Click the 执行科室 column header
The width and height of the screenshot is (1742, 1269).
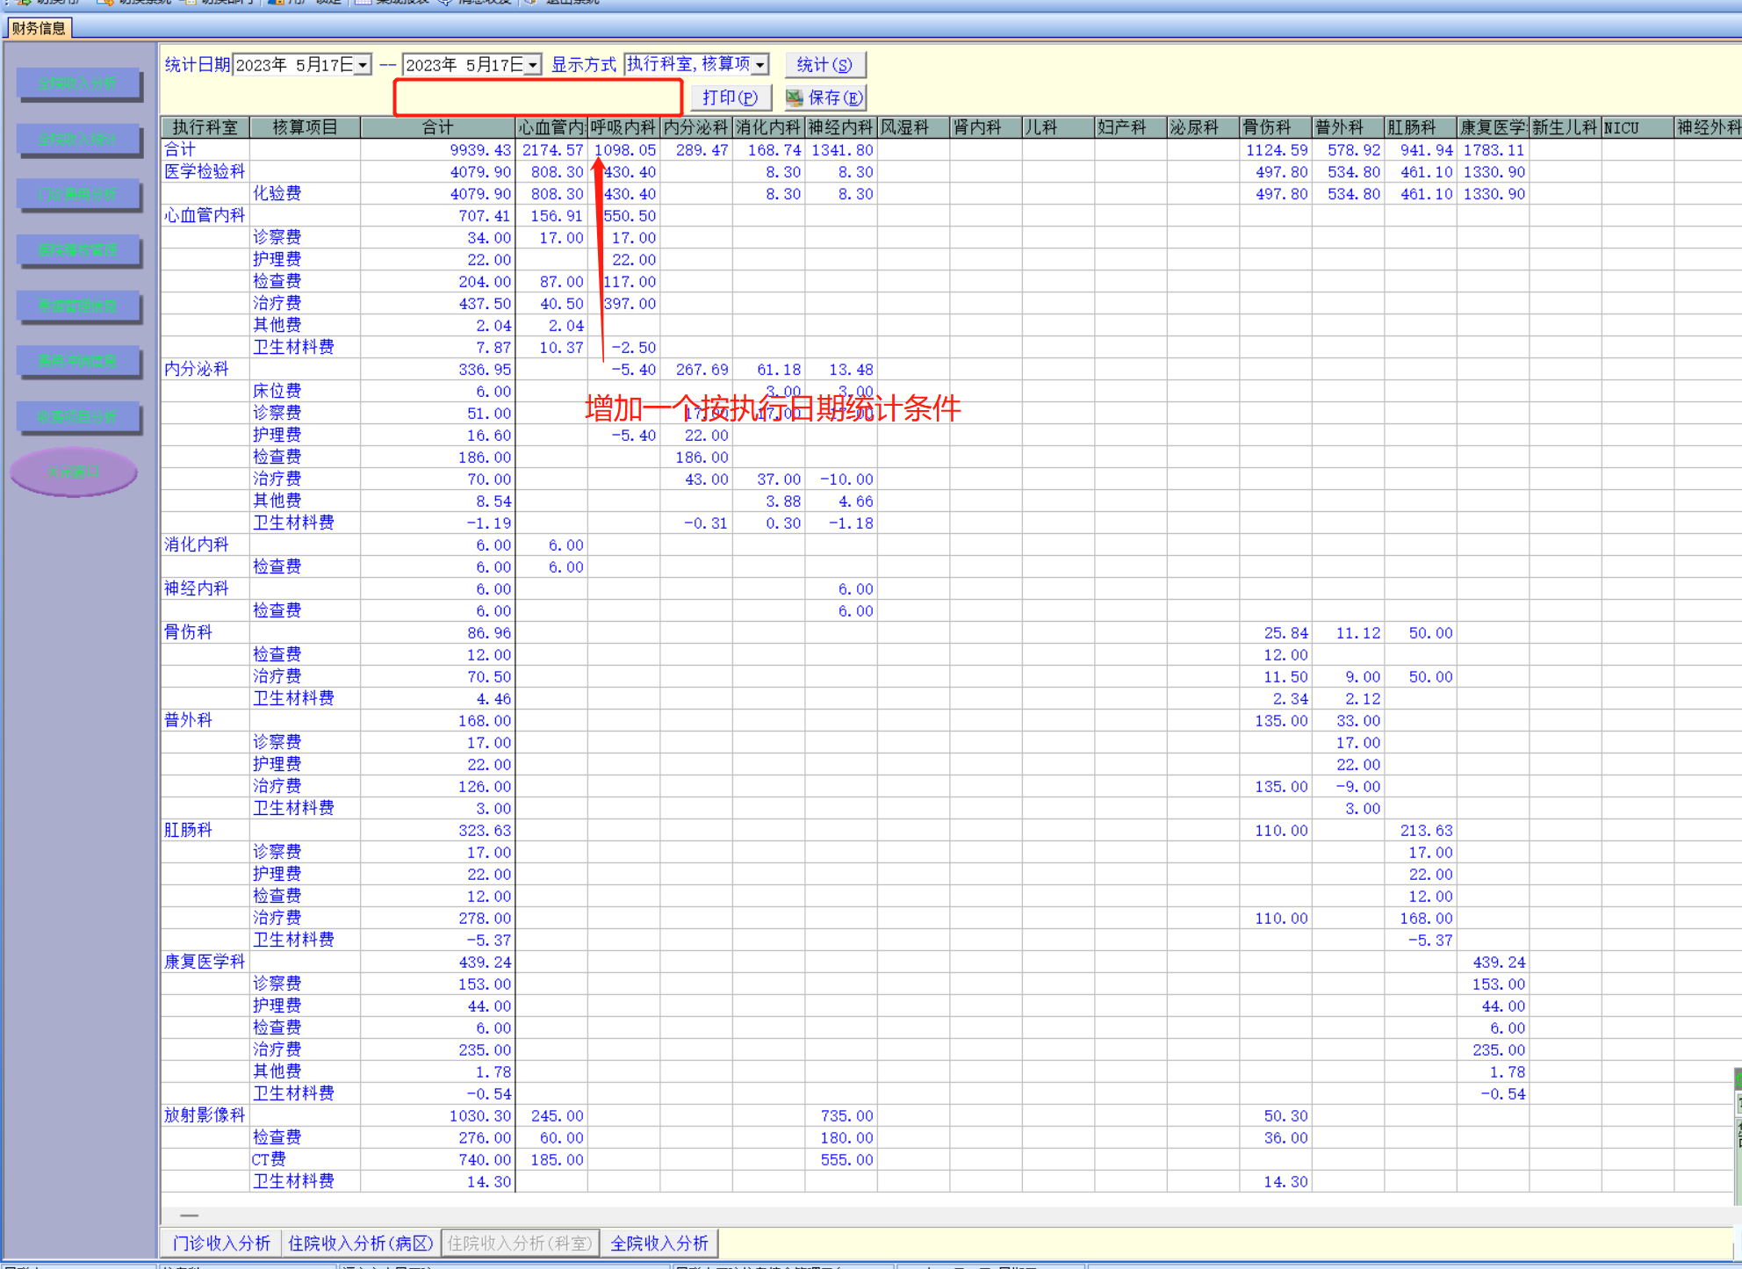click(x=205, y=127)
